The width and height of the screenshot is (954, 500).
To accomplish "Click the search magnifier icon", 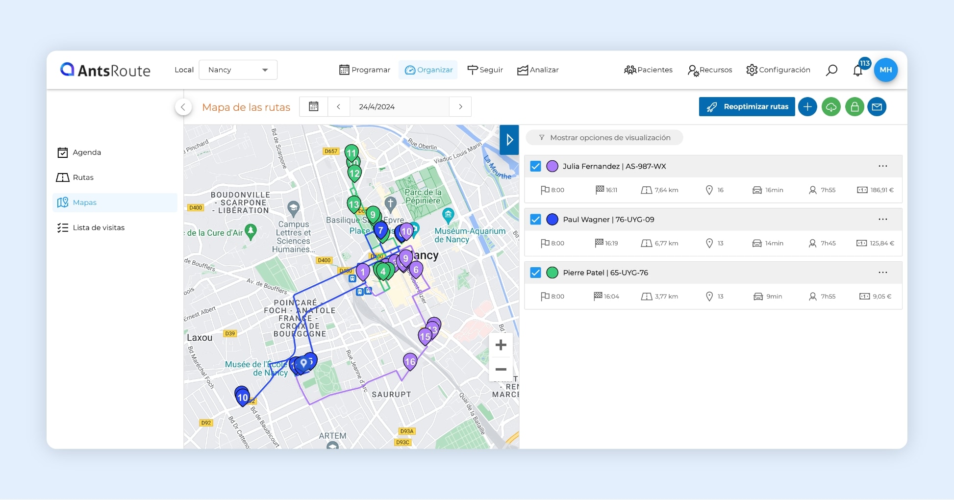I will [x=831, y=70].
